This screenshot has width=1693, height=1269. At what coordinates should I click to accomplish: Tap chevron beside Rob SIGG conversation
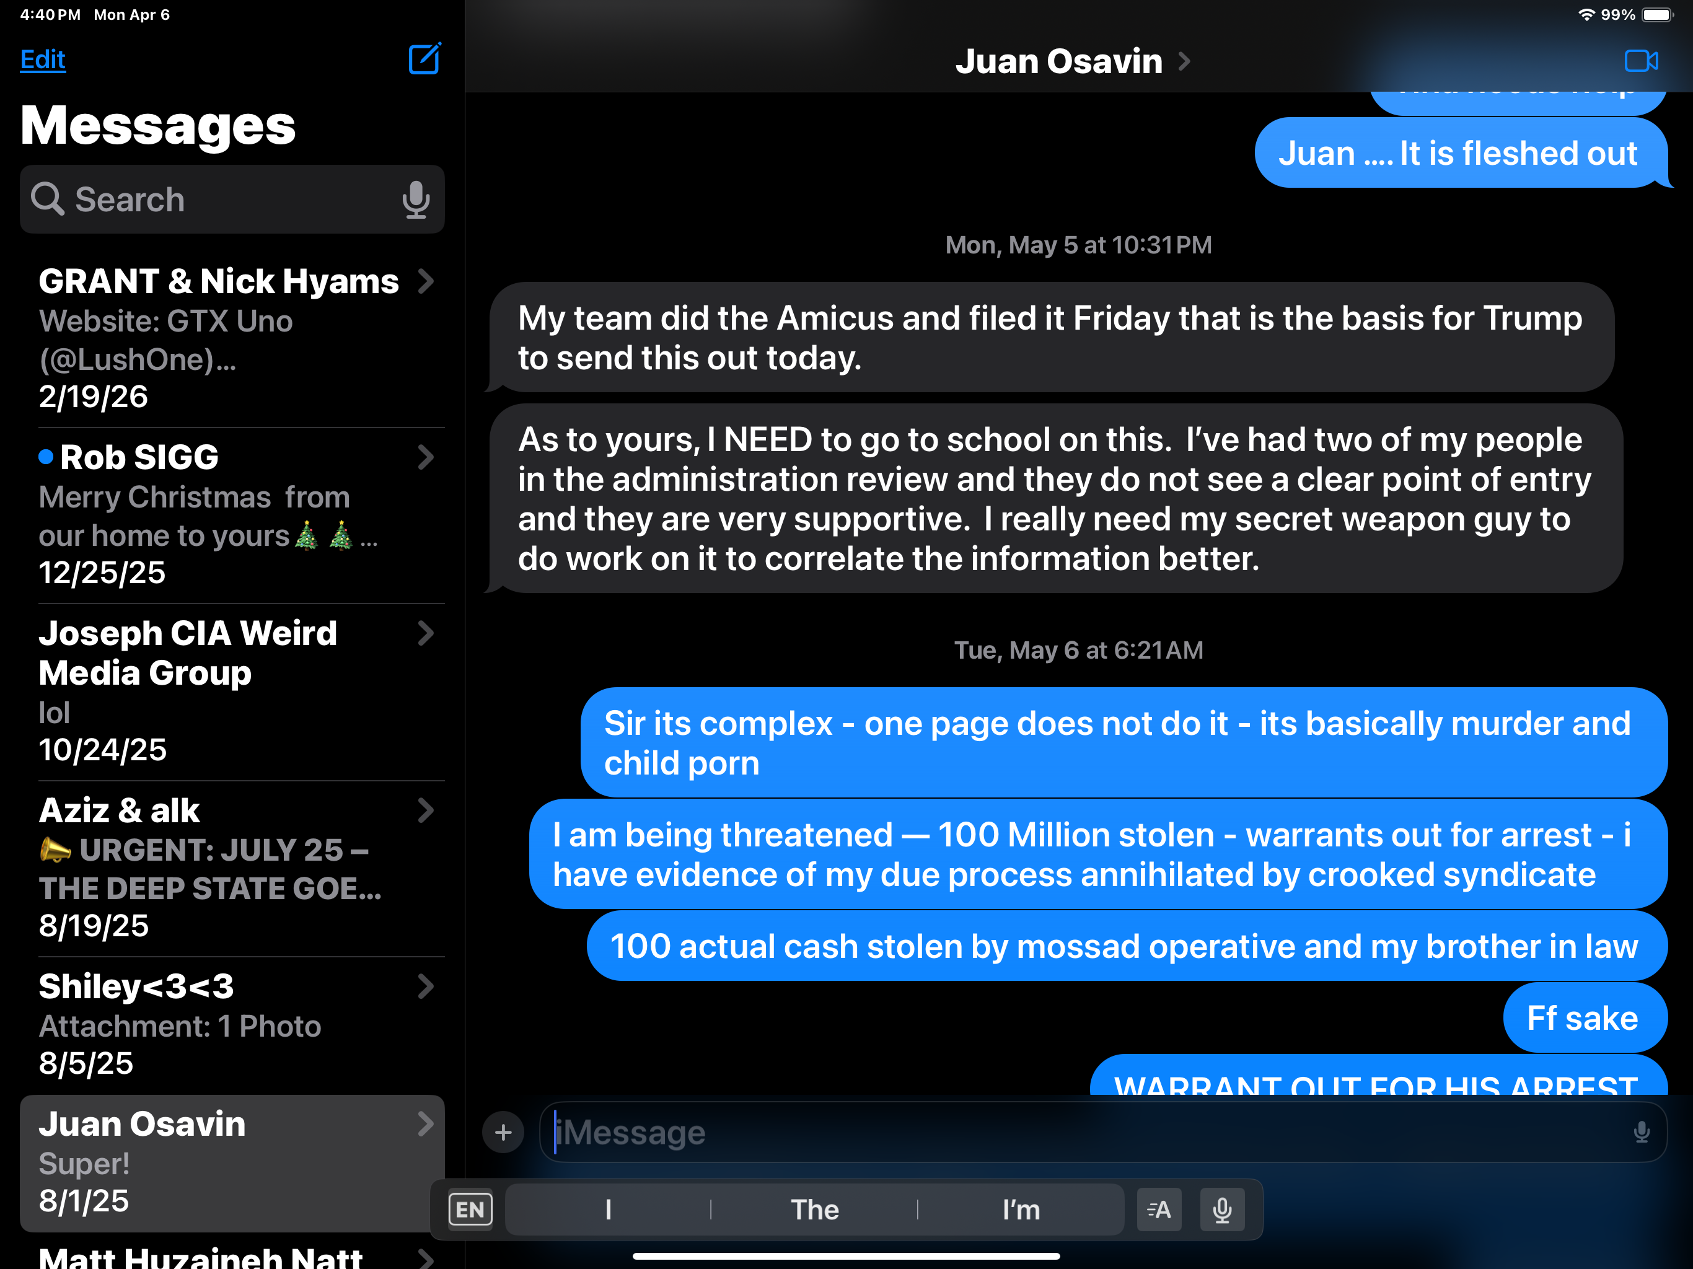click(426, 458)
